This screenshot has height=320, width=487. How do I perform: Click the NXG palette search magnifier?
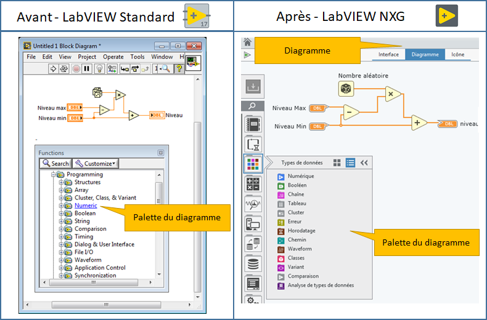click(253, 106)
